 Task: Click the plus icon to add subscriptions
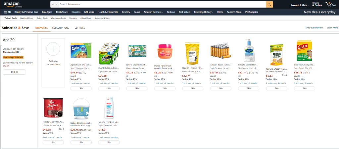53,49
